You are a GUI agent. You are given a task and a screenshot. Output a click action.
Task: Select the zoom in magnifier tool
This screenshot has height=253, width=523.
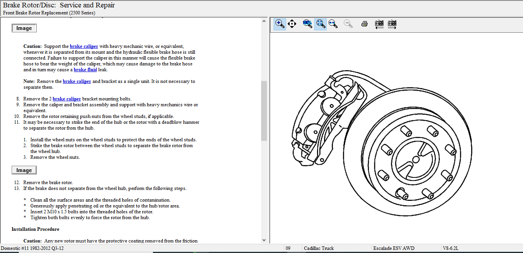click(x=280, y=24)
